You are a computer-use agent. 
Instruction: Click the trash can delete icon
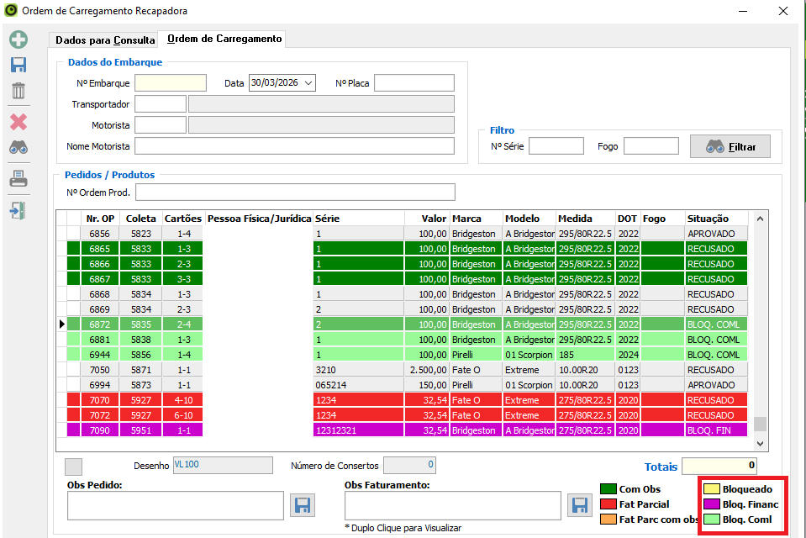pos(18,92)
